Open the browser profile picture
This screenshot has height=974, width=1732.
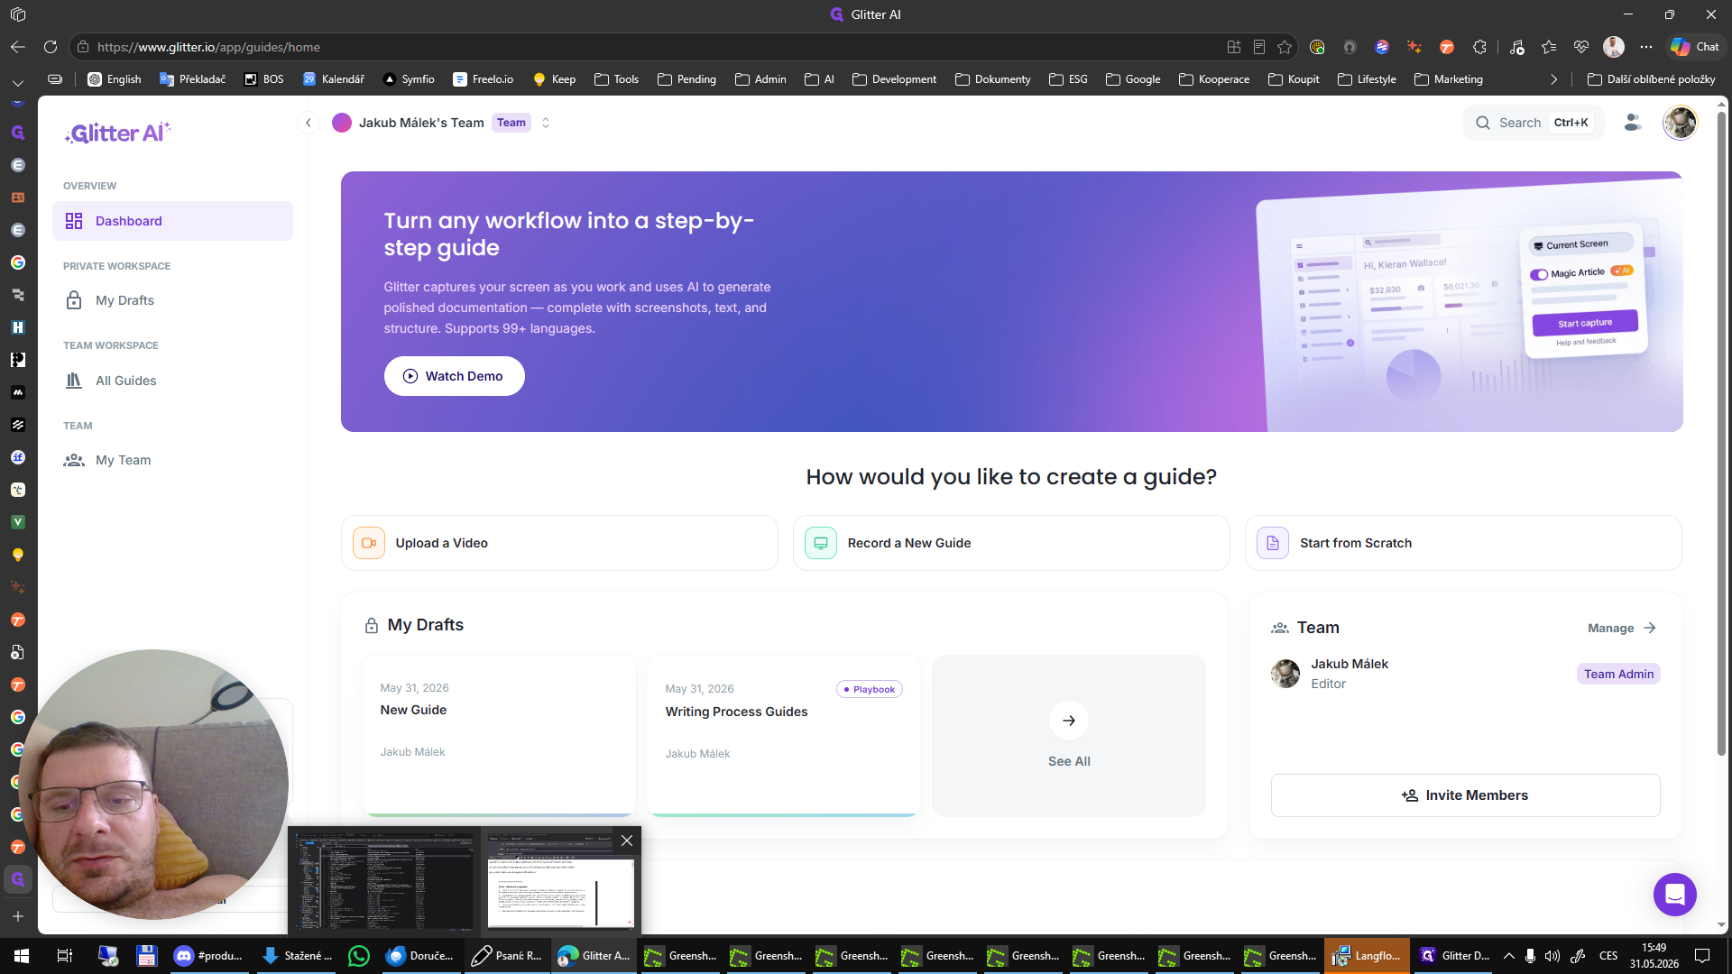tap(1614, 47)
